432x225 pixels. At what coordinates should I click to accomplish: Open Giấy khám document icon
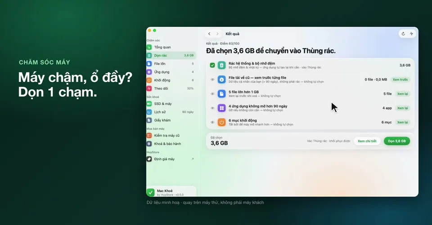tap(149, 120)
